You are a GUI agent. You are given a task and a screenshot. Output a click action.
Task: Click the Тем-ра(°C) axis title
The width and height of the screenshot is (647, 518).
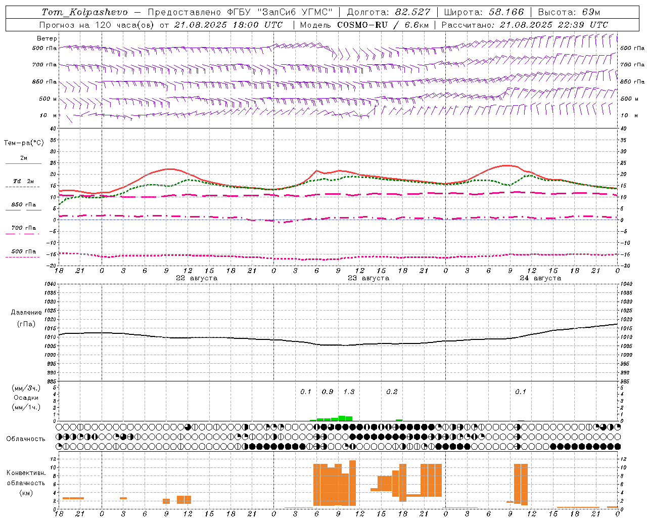[24, 143]
